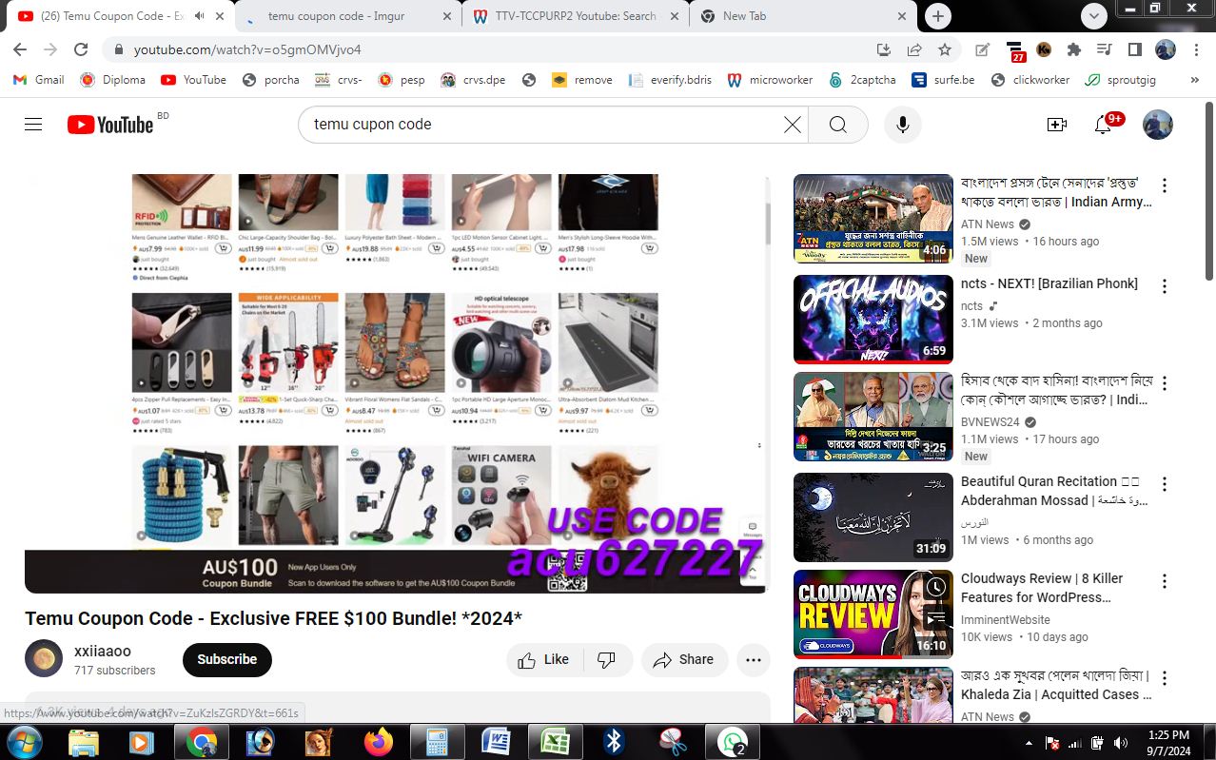Open the YouTube hamburger guide menu

[x=33, y=125]
